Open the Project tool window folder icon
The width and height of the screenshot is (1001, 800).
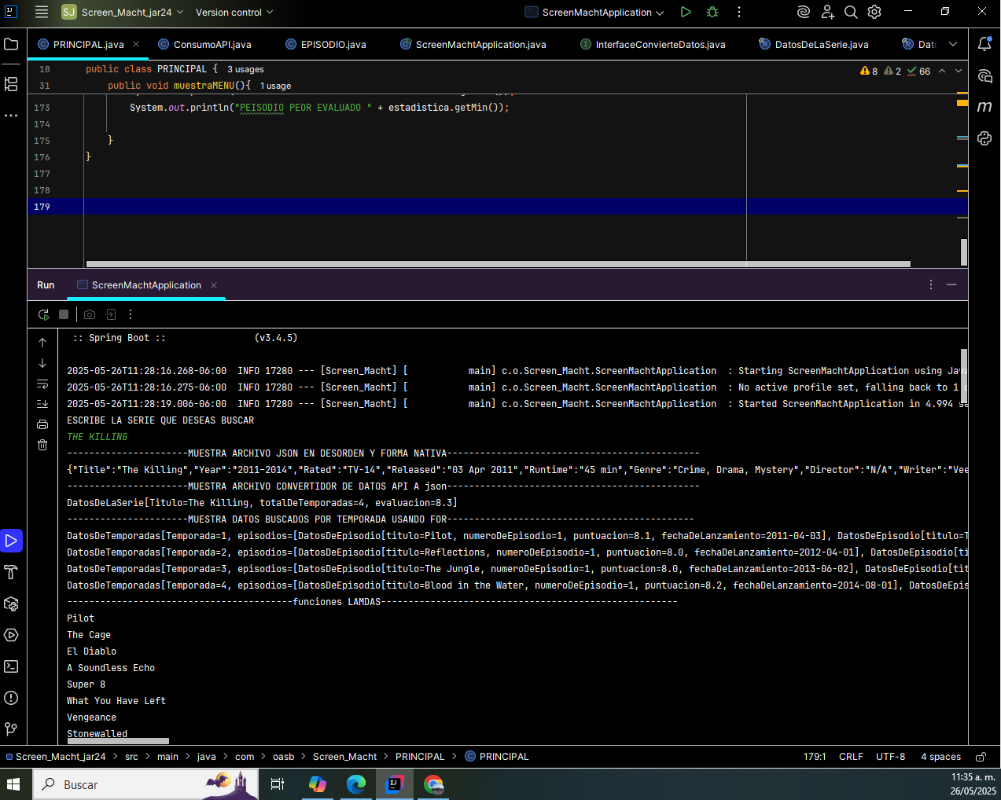[x=11, y=44]
